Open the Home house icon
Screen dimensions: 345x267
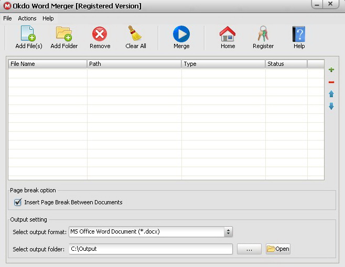pyautogui.click(x=228, y=34)
